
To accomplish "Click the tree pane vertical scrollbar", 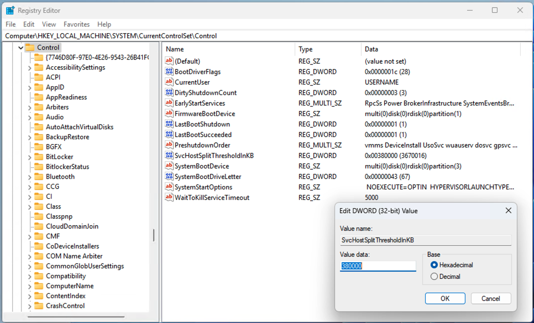I will [x=154, y=235].
